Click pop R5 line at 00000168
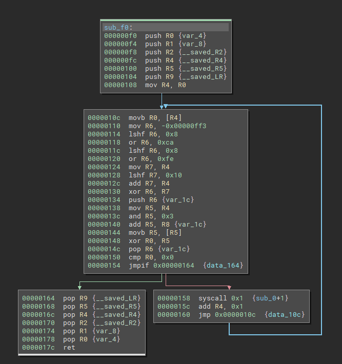The width and height of the screenshot is (342, 364). [82, 307]
